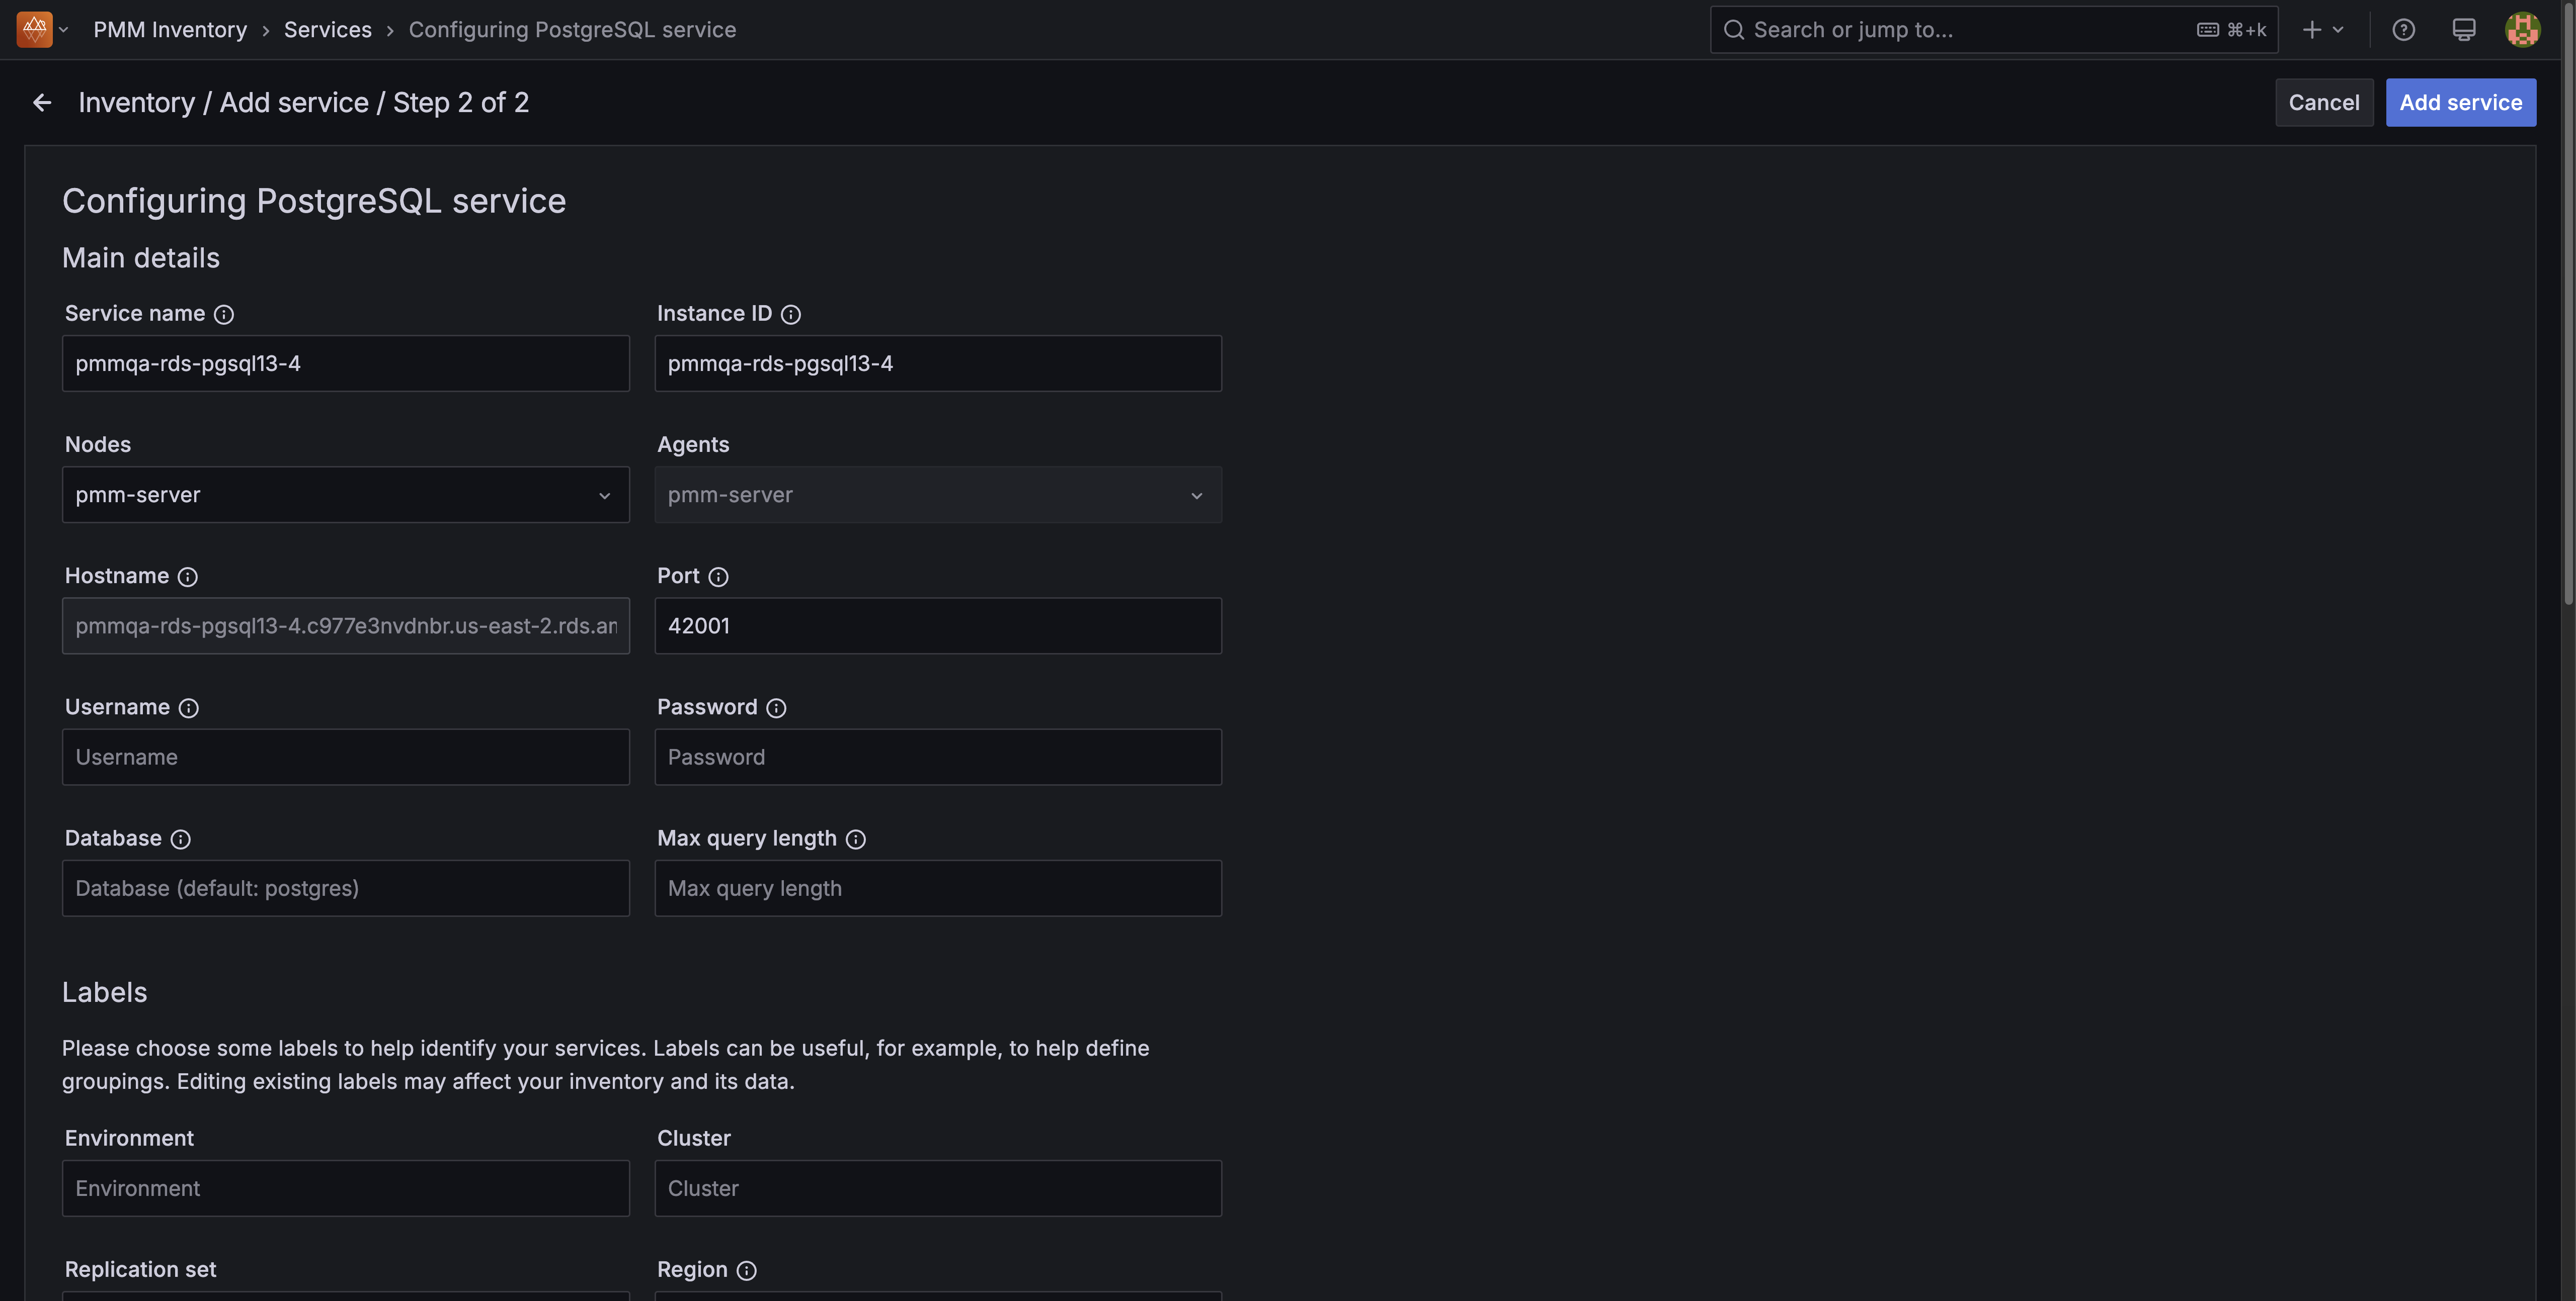
Task: Click the back arrow icon
Action: click(x=42, y=103)
